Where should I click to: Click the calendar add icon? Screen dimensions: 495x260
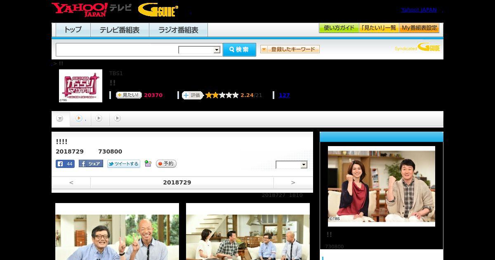point(148,164)
